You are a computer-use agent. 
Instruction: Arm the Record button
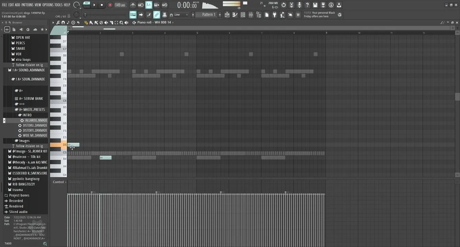tap(110, 5)
